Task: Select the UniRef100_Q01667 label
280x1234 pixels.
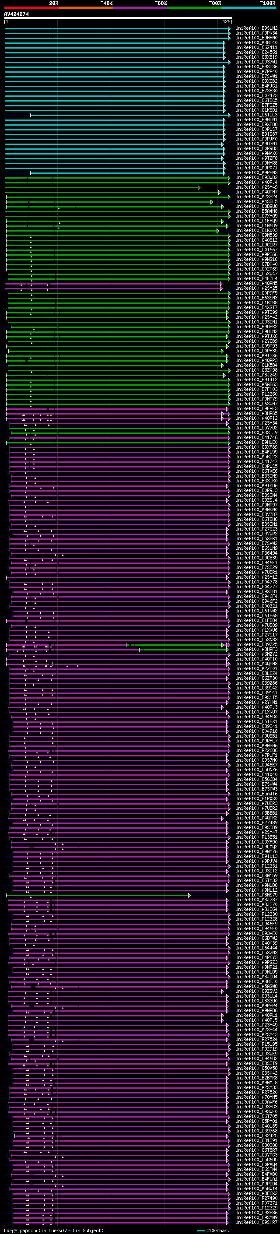Action: coord(256,250)
